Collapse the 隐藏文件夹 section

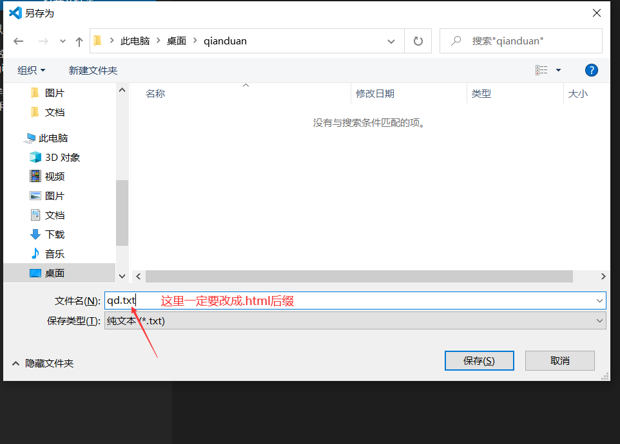point(15,362)
